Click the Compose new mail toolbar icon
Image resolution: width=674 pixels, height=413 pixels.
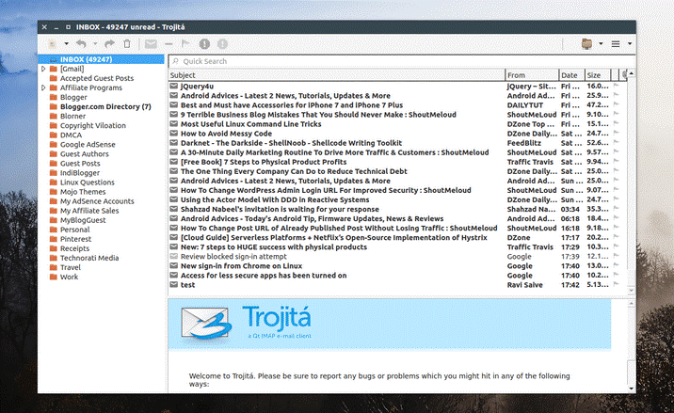point(52,44)
